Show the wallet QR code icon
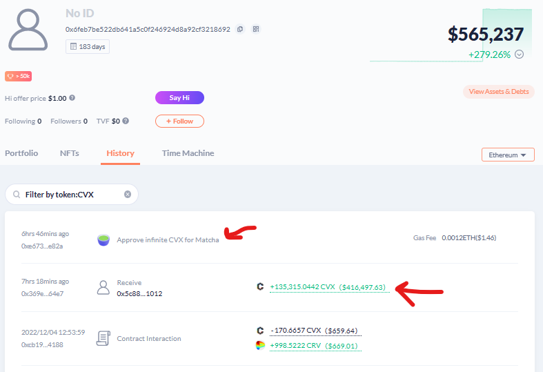Image resolution: width=543 pixels, height=372 pixels. coord(256,29)
